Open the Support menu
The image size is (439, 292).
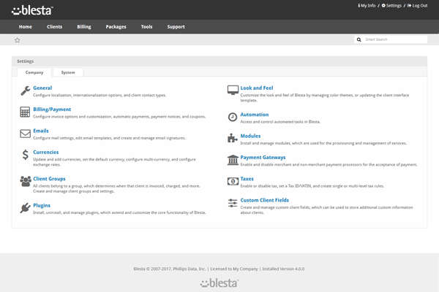click(x=176, y=27)
